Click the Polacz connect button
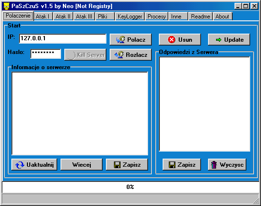The height and width of the screenshot is (206, 261). point(130,39)
